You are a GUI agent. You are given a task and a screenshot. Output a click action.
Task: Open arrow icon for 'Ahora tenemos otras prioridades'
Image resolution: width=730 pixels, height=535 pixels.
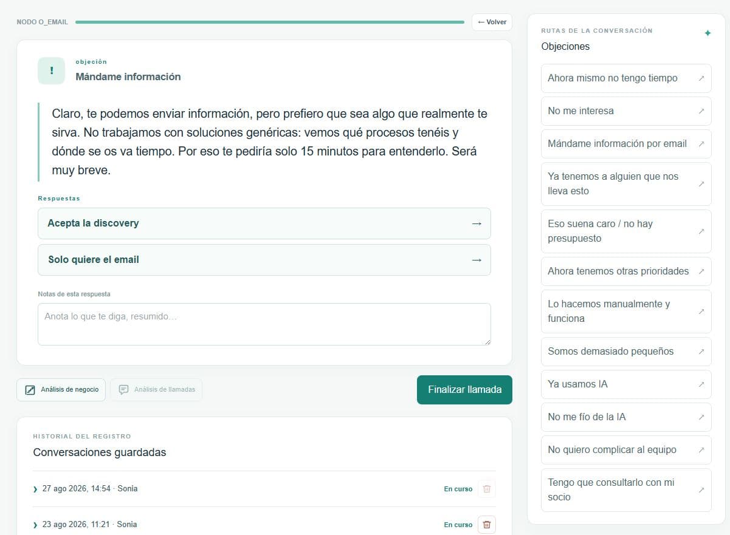[x=701, y=271]
